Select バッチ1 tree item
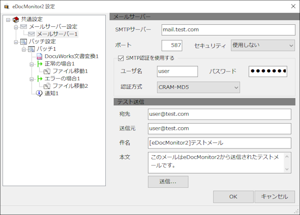This screenshot has width=300, height=215. click(x=46, y=49)
